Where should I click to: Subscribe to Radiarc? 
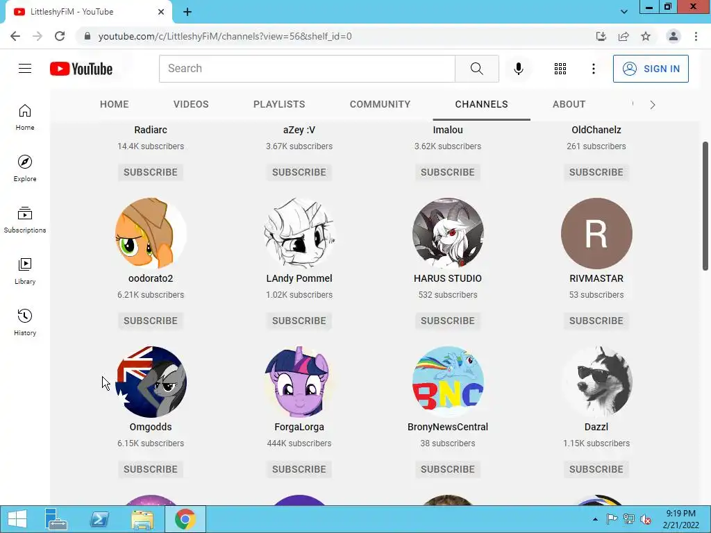point(151,172)
